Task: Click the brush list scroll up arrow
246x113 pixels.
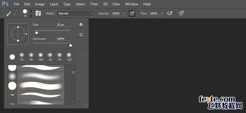Action: tap(73, 68)
